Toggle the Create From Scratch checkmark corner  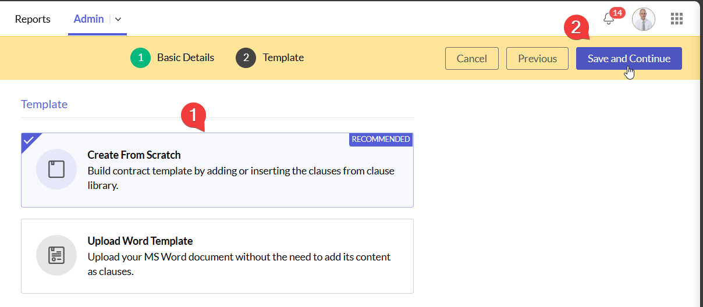29,141
